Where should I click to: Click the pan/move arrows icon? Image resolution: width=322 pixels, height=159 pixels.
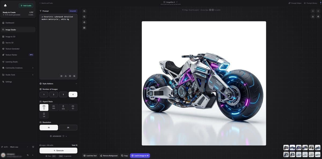pyautogui.click(x=84, y=22)
